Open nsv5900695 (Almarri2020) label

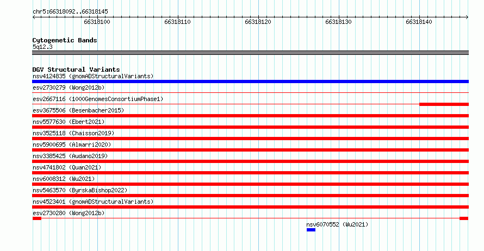72,145
